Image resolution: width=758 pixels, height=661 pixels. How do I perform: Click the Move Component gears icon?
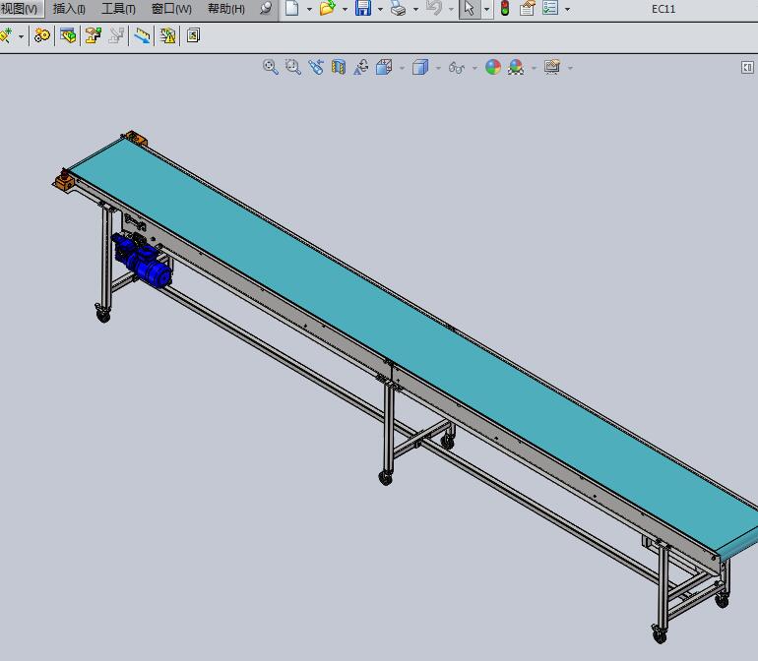42,35
